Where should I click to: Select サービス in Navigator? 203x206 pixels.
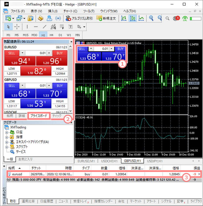(21, 152)
